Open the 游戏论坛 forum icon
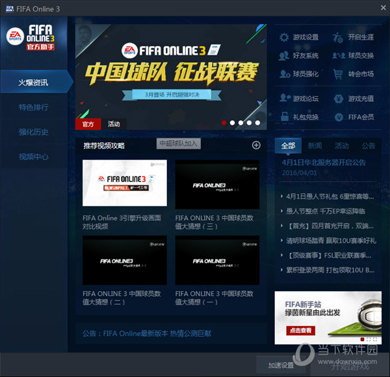 [285, 98]
